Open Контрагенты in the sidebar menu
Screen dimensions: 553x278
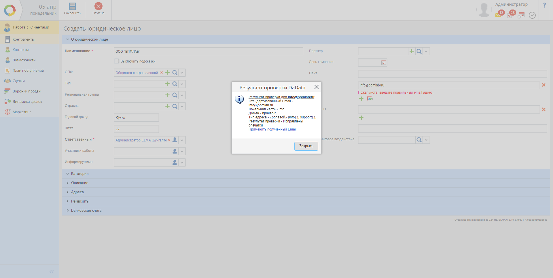tap(24, 39)
